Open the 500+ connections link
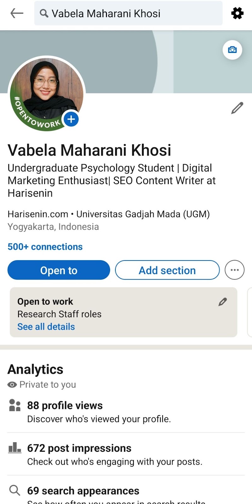This screenshot has width=252, height=504. tap(45, 247)
